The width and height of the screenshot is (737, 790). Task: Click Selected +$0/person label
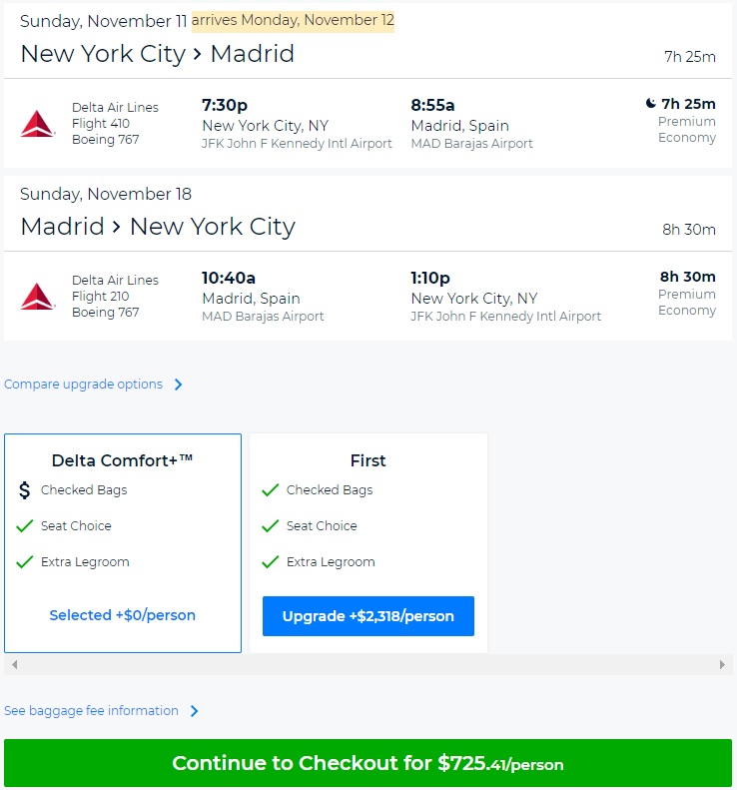click(123, 615)
